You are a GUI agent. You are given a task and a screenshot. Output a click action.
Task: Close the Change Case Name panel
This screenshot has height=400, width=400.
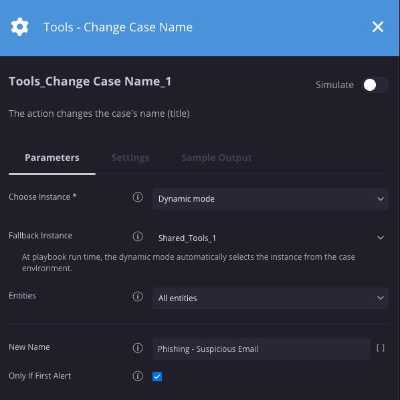point(377,27)
